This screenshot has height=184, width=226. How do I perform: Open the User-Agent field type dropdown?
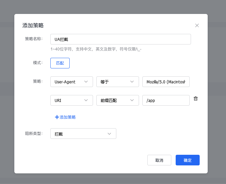point(71,82)
